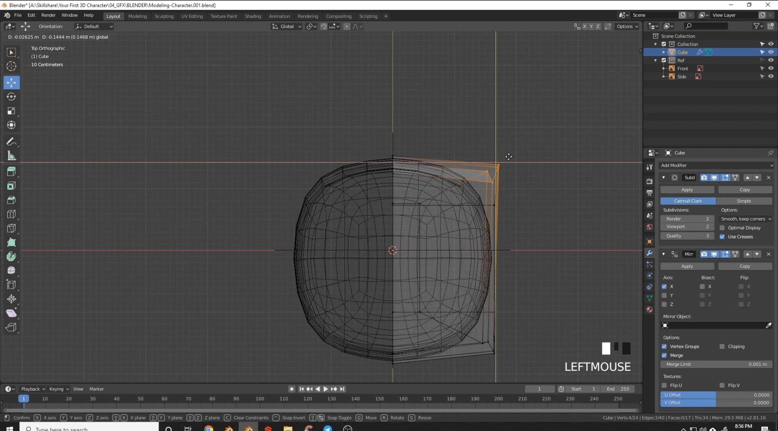Select the 3D Cursor tool
This screenshot has height=431, width=778.
point(11,66)
